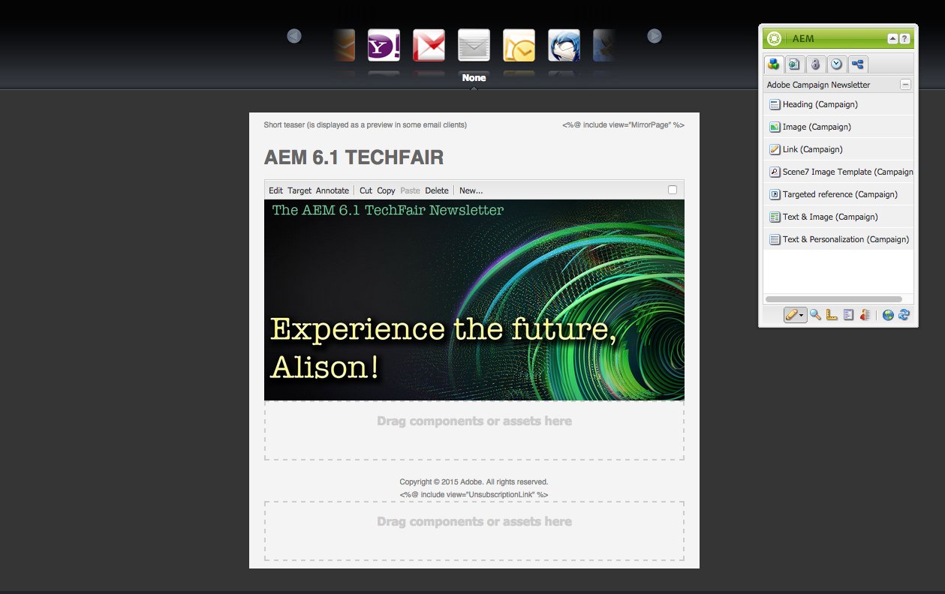
Task: Click the AEM logo in sidekick header
Action: point(775,38)
